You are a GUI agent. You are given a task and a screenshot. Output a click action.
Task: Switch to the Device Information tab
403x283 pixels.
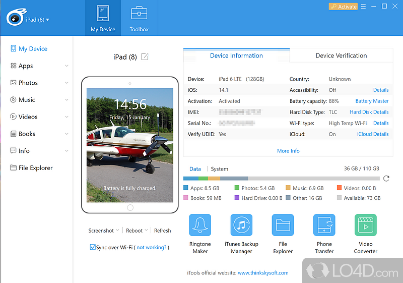pyautogui.click(x=236, y=55)
